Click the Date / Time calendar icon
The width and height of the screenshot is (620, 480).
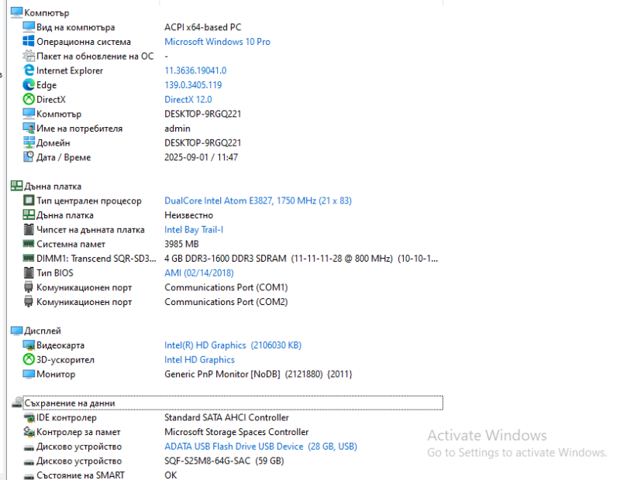[29, 157]
